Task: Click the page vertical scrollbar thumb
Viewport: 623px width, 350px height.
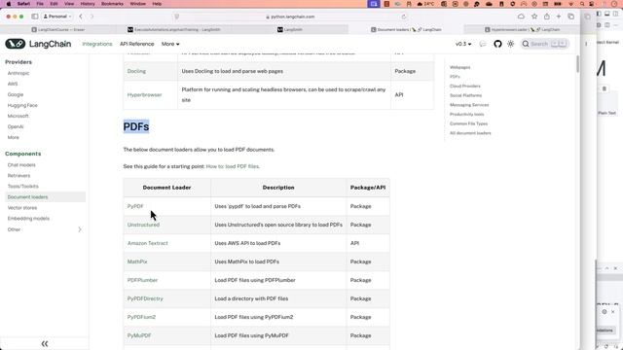Action: [577, 63]
